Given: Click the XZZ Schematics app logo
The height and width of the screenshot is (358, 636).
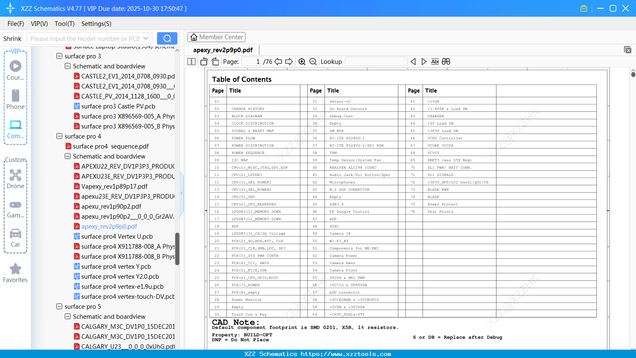Looking at the screenshot, I should (10, 8).
